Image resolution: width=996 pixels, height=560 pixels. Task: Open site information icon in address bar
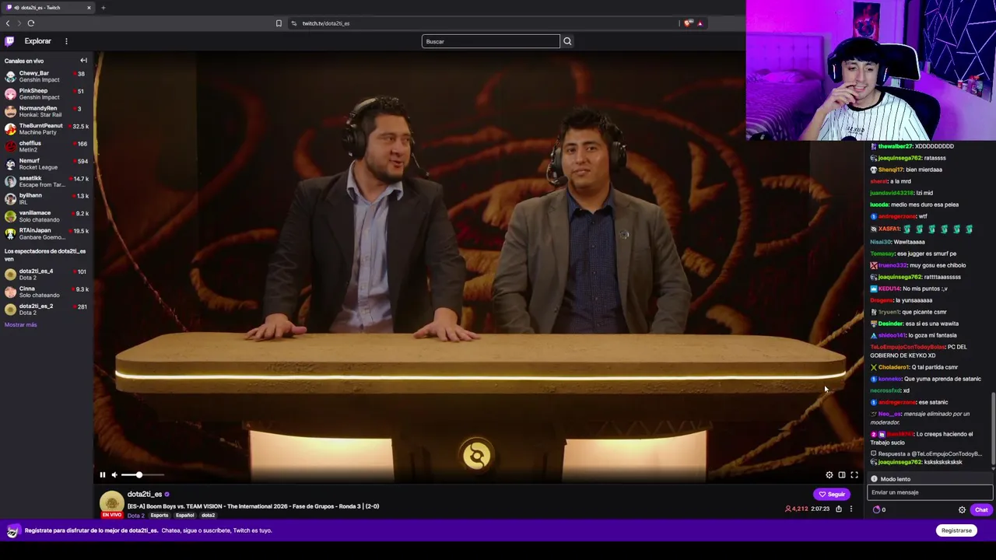[x=294, y=23]
